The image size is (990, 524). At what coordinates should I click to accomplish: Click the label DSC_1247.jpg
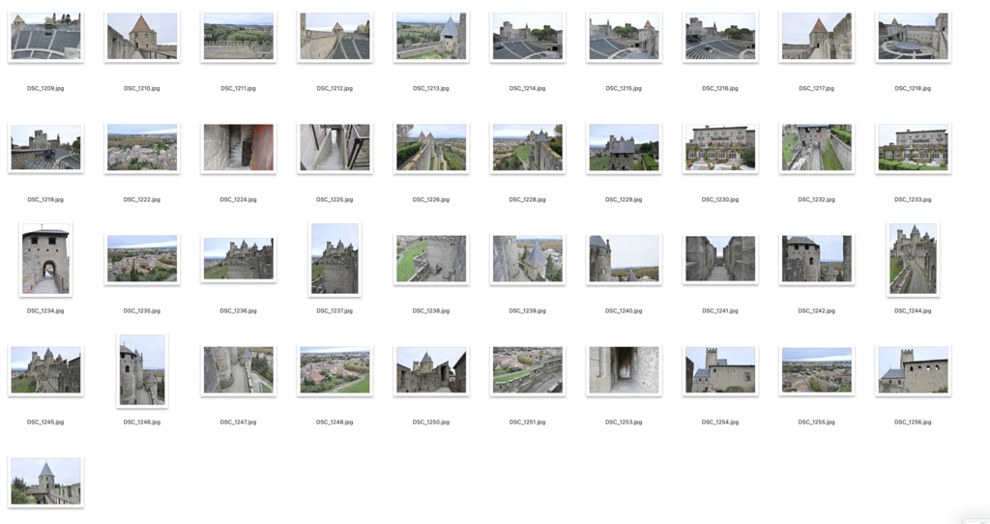(238, 422)
